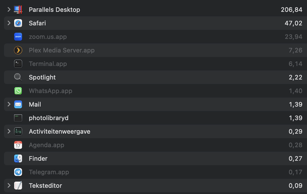Select the Finder process name
307x194 pixels.
(x=38, y=158)
